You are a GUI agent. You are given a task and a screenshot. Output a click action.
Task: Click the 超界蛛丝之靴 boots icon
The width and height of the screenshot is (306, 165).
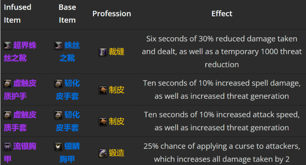[x=8, y=46]
